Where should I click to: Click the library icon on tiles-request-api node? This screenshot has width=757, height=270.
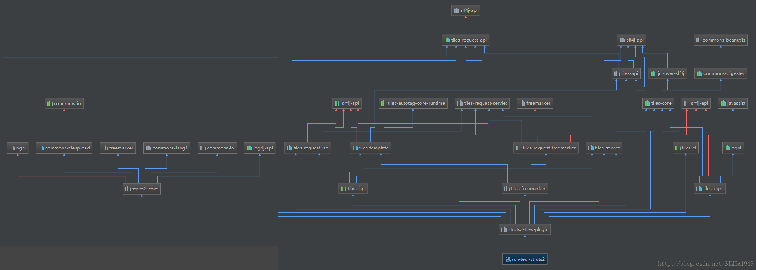(447, 40)
